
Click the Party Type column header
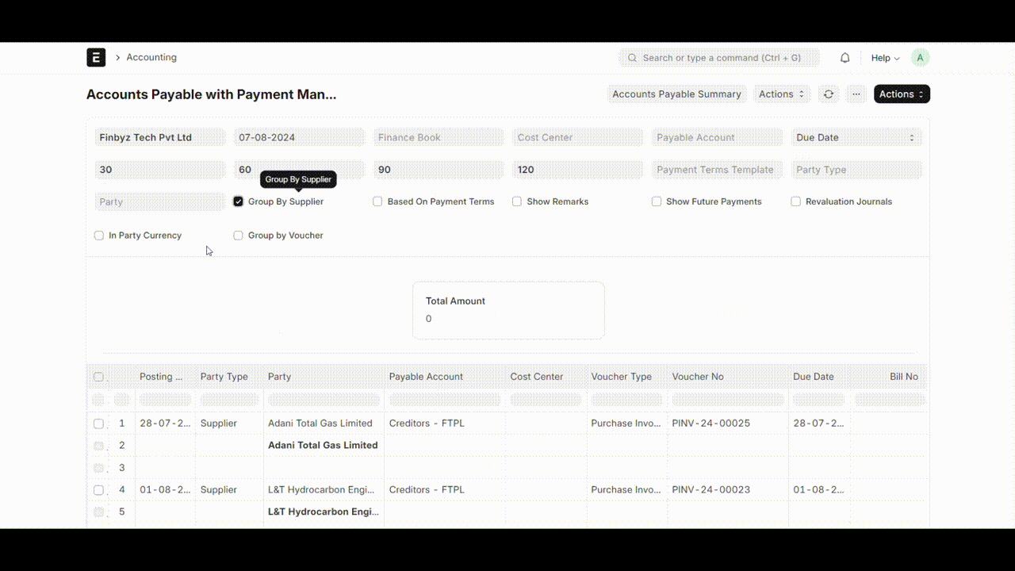pos(229,377)
